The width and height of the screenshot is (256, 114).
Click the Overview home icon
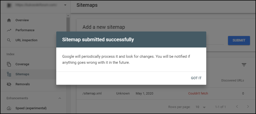click(x=9, y=20)
